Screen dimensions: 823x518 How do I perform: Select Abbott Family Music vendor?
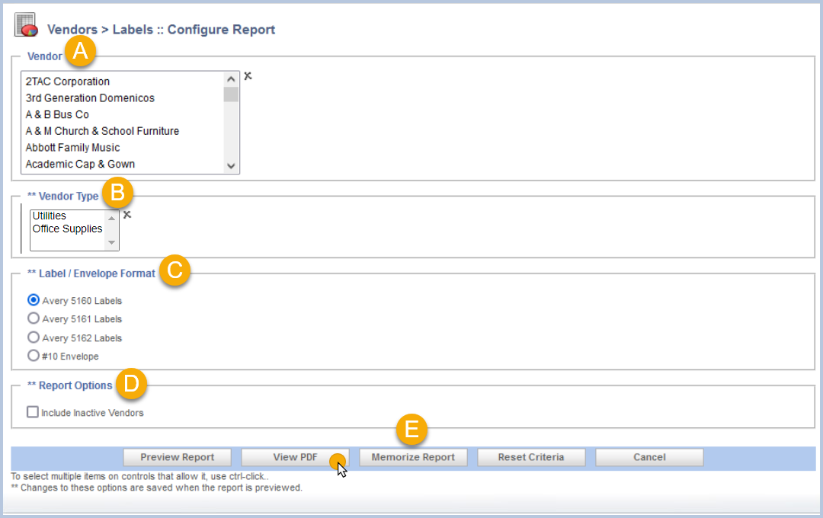click(x=72, y=148)
